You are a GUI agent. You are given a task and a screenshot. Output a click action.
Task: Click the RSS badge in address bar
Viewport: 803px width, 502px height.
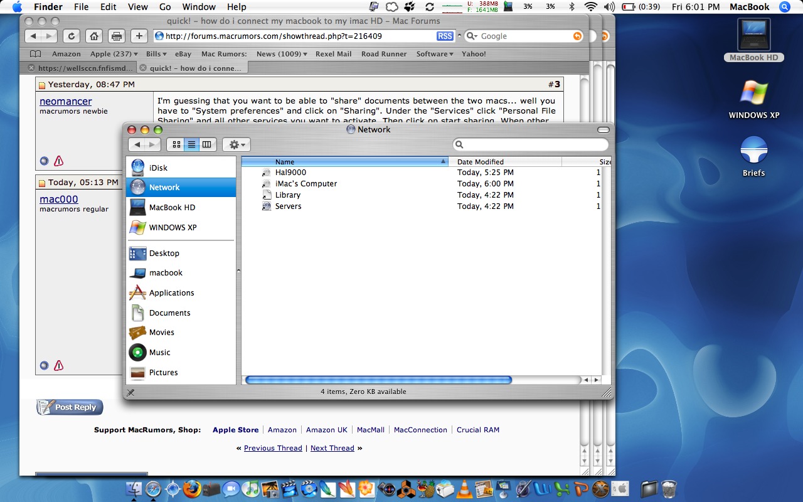pos(445,36)
